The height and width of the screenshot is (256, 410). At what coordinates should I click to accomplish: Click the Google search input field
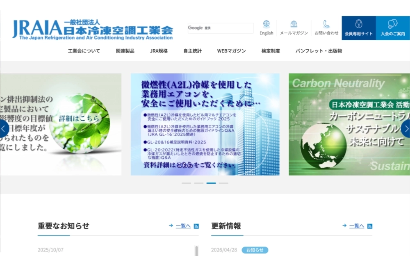tap(221, 28)
